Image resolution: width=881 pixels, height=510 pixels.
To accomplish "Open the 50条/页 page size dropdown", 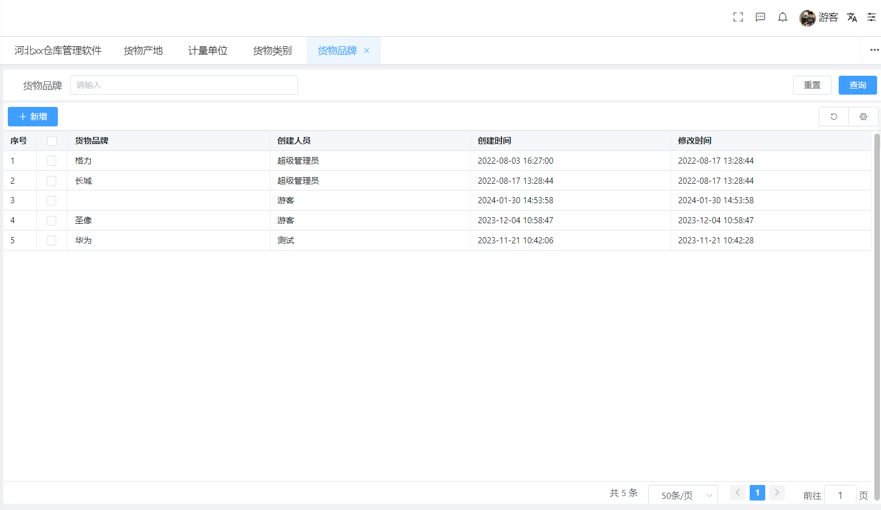I will click(683, 495).
